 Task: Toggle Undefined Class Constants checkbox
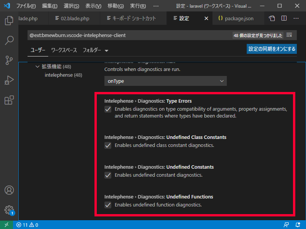(x=108, y=145)
